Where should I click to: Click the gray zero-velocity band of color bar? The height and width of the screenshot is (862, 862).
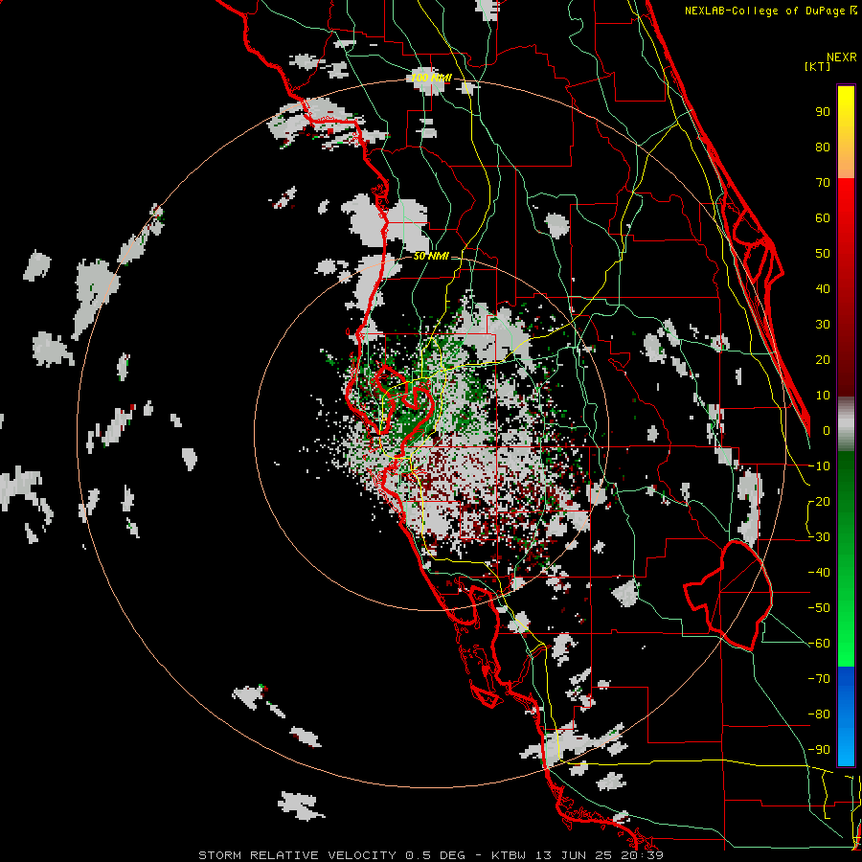[x=846, y=424]
